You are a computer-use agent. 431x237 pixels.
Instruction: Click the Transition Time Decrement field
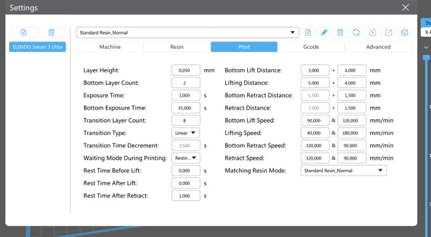[x=186, y=146]
